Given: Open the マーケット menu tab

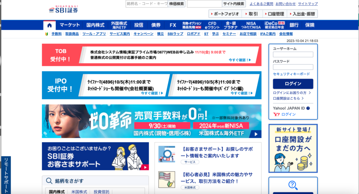Looking at the screenshot, I should tap(70, 25).
